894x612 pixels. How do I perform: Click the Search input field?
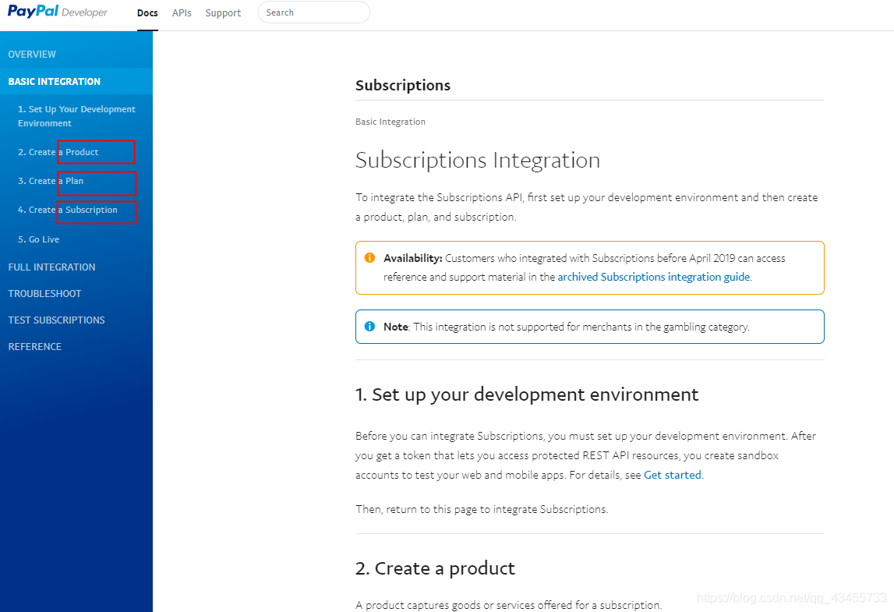point(313,12)
